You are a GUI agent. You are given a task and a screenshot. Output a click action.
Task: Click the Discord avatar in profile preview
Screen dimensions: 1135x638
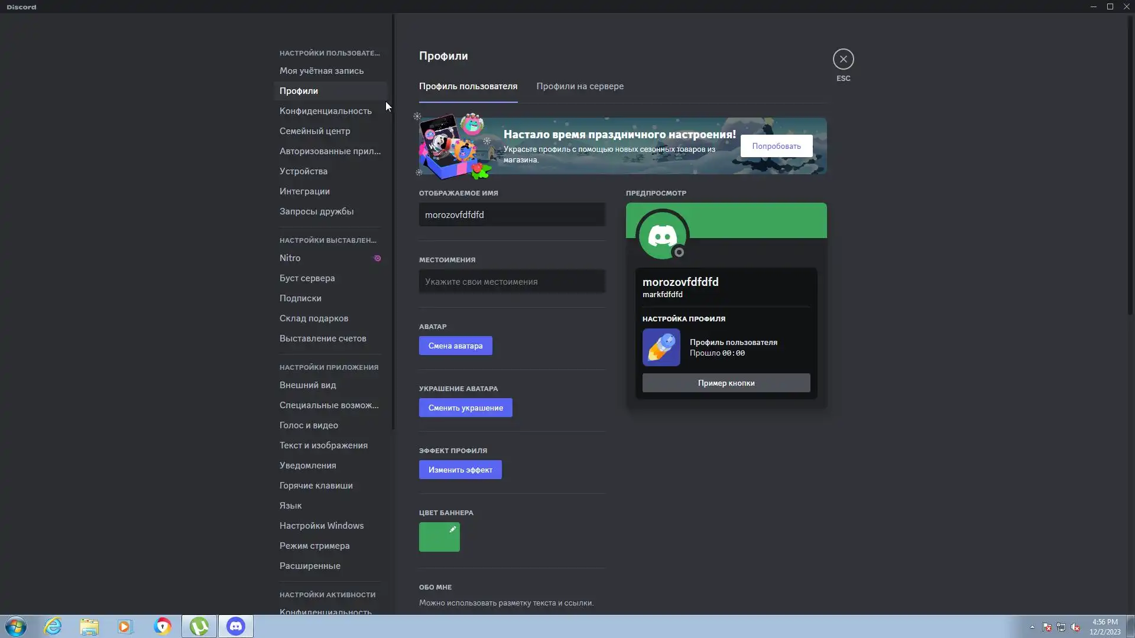tap(662, 236)
